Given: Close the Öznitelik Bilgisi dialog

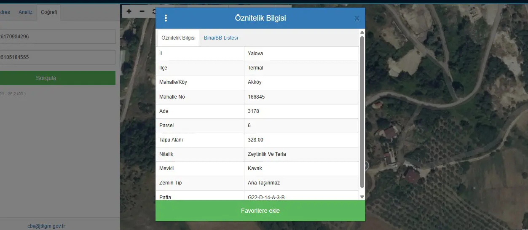Looking at the screenshot, I should pyautogui.click(x=357, y=18).
